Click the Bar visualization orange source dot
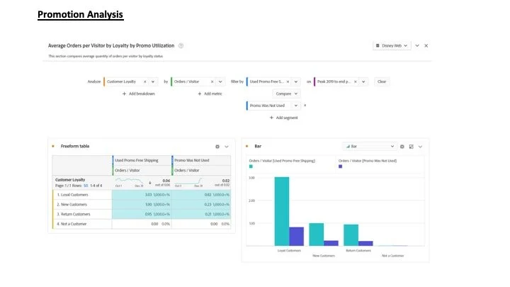510x287 pixels. coord(247,146)
